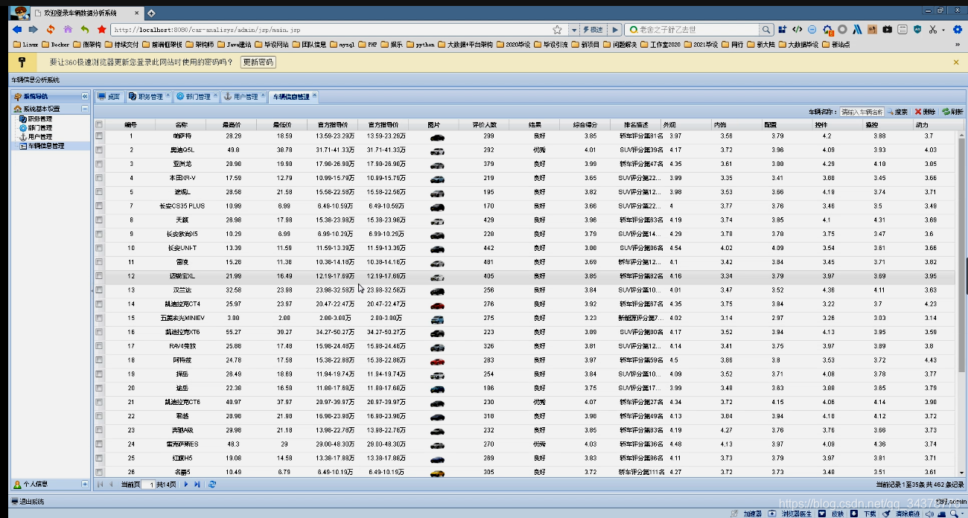Click the green undo-close arrow icon
The image size is (968, 518).
pos(85,30)
